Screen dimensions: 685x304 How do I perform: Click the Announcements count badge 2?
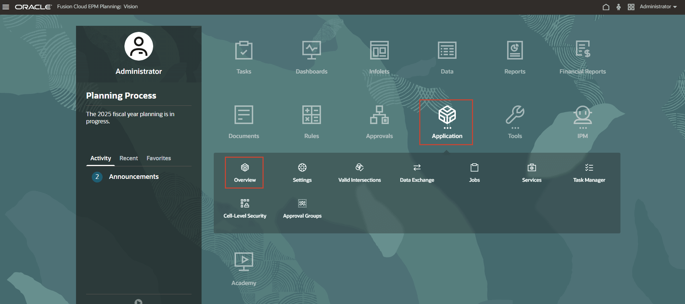coord(97,177)
